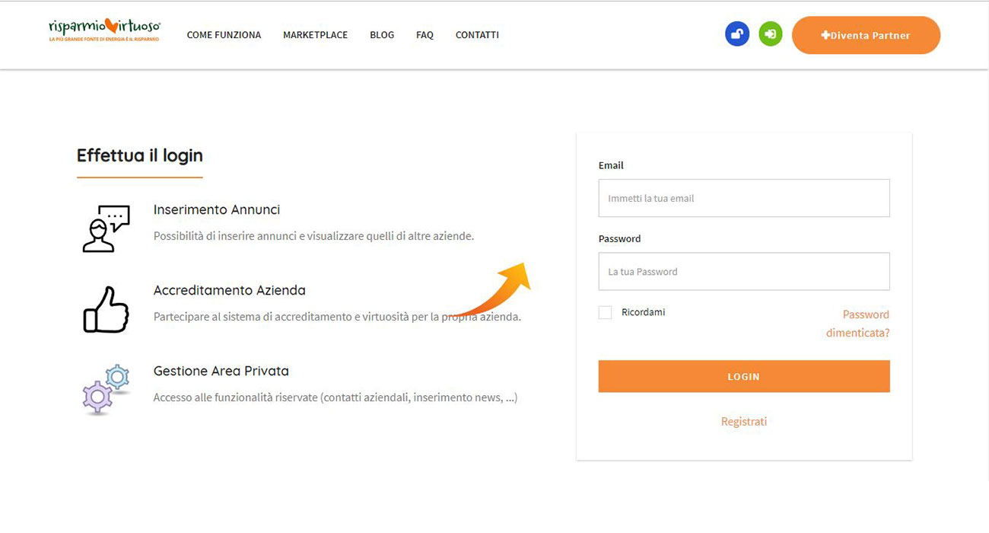Enable the Ricordami checkbox
This screenshot has width=989, height=533.
pyautogui.click(x=605, y=312)
